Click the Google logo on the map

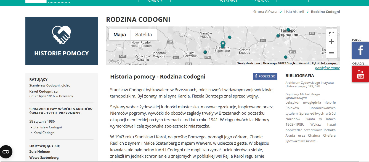(116, 61)
